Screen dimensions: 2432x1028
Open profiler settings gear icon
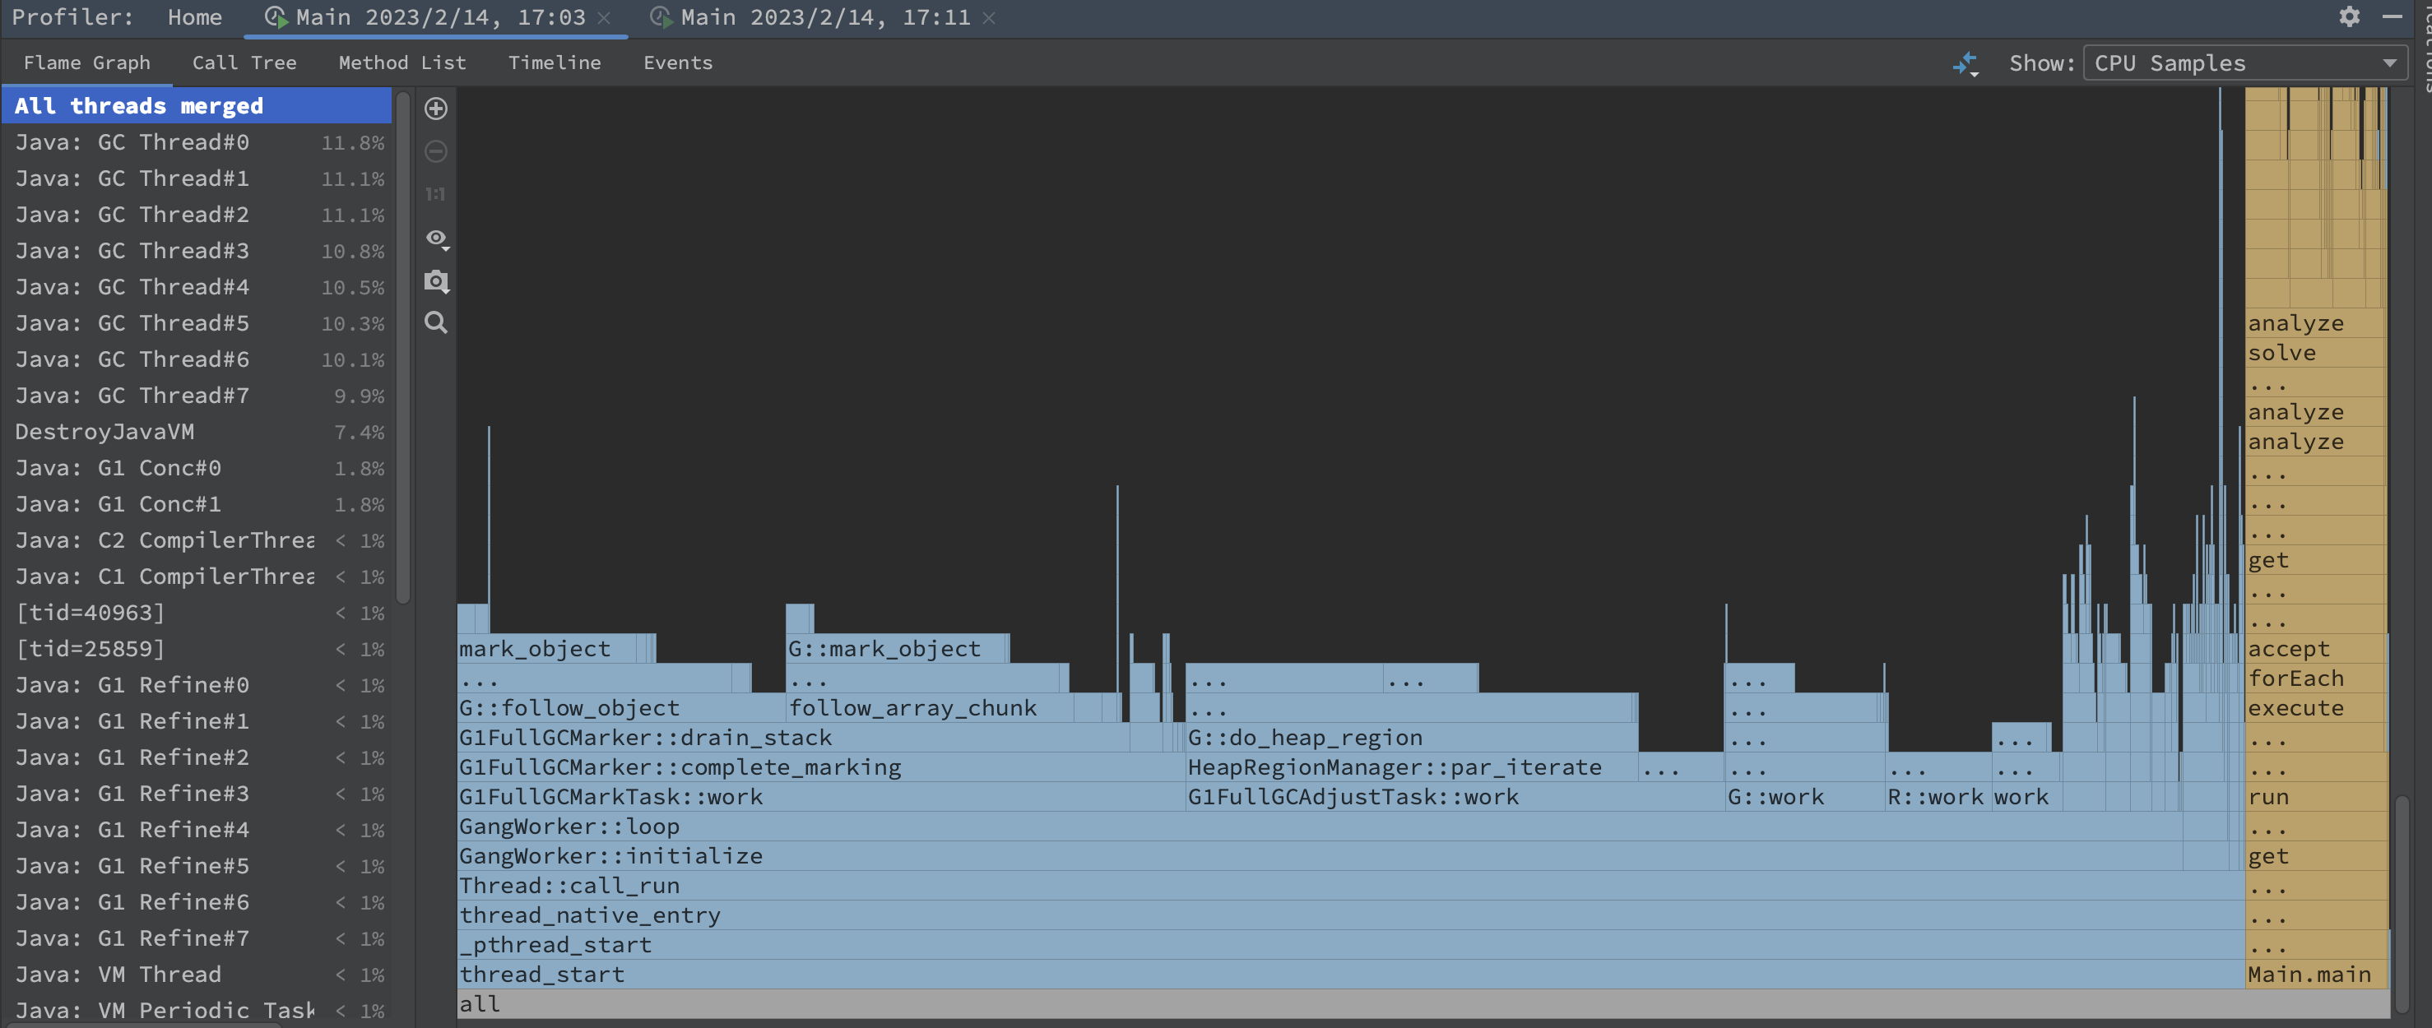pos(2350,17)
